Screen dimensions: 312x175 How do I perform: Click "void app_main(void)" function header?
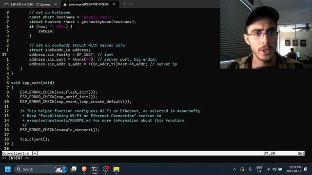point(33,83)
